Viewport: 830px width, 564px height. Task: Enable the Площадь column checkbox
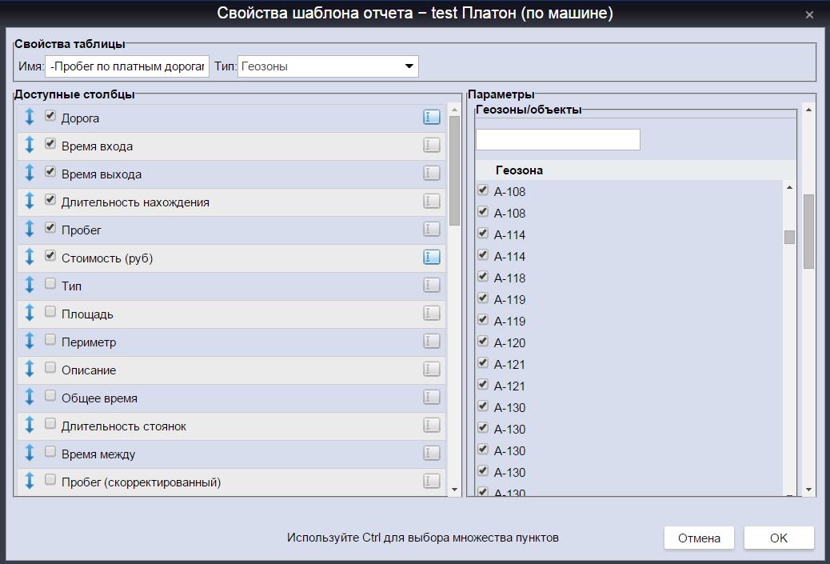point(50,312)
